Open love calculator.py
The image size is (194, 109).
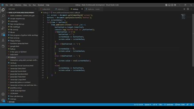click(17, 96)
